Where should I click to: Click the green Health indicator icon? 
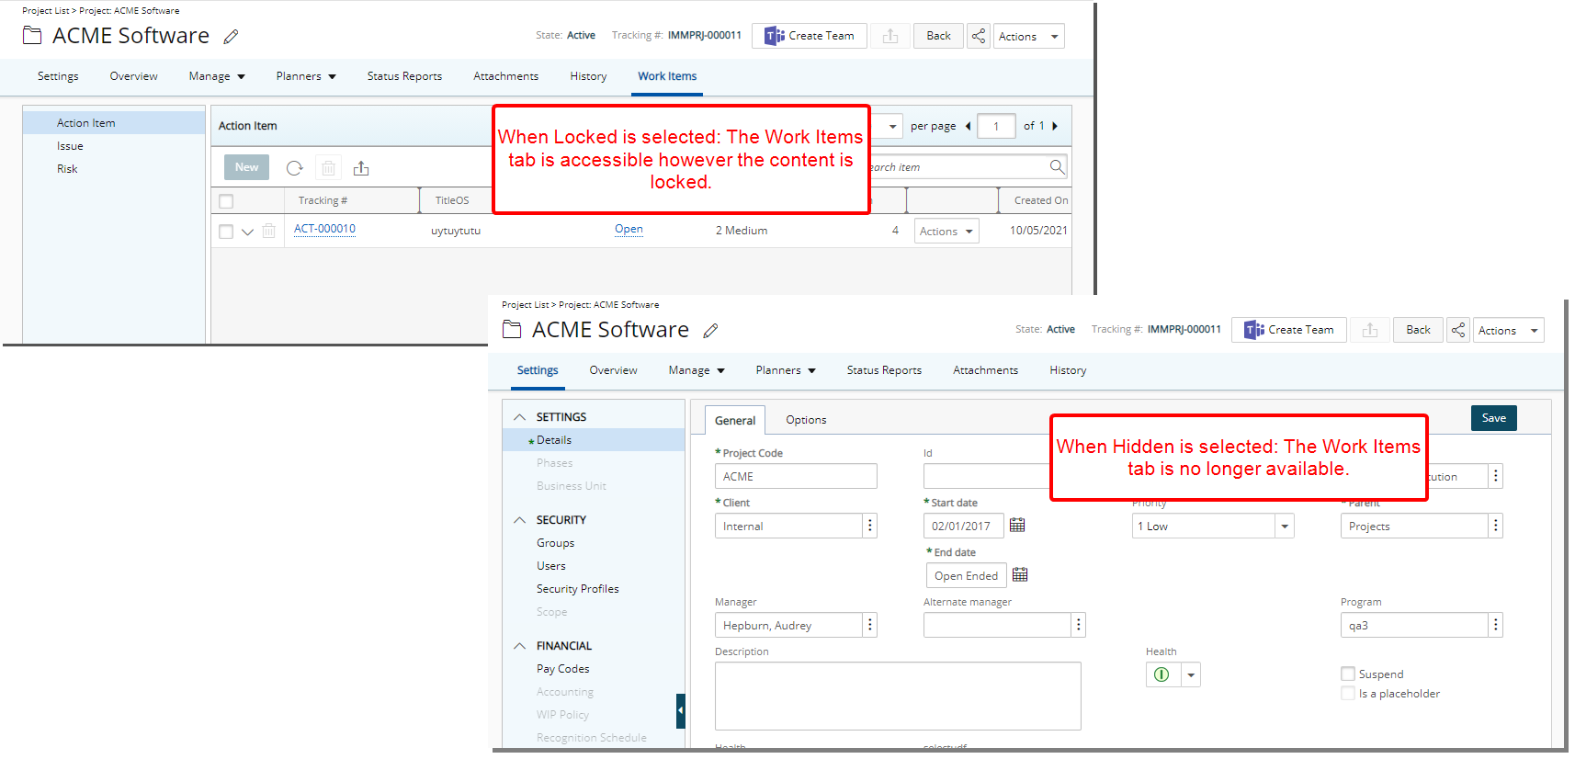pos(1161,674)
